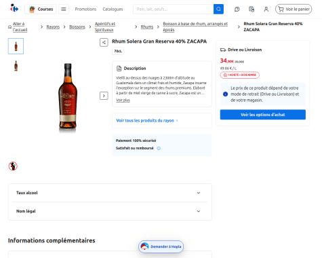Click the 1 acheté discount badge
Screen dimensions: 322x258
(x=240, y=75)
